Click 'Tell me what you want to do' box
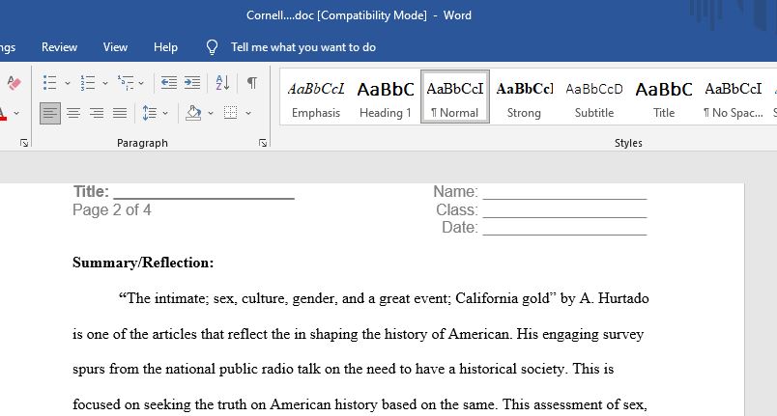 (303, 47)
